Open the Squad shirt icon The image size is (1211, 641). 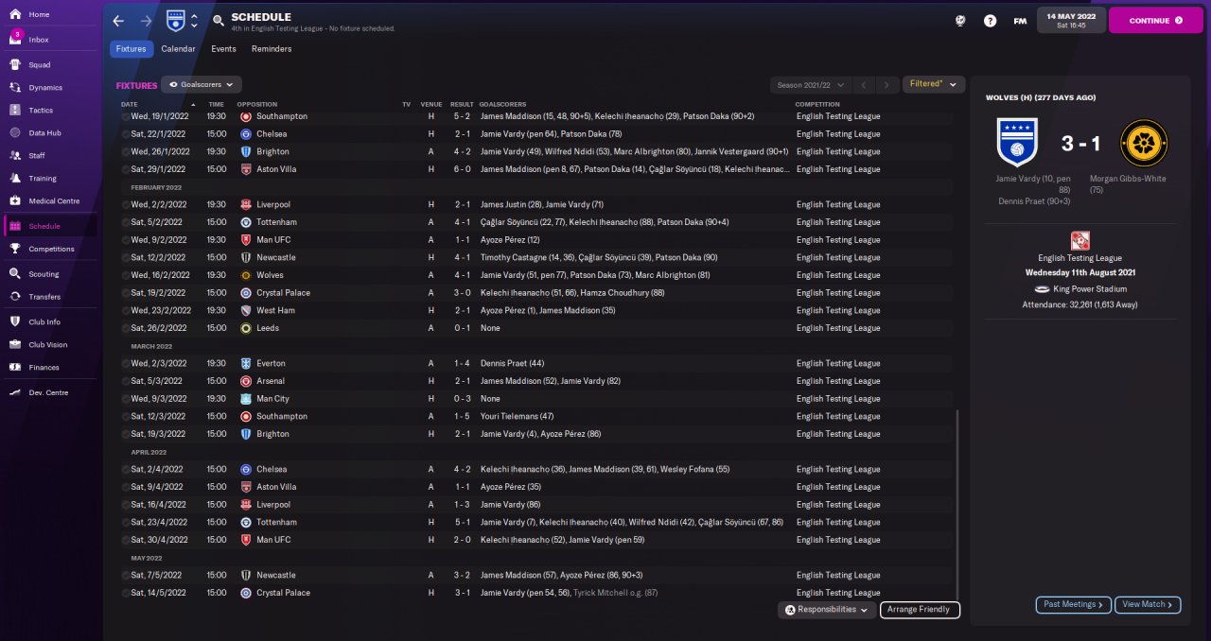coord(16,65)
